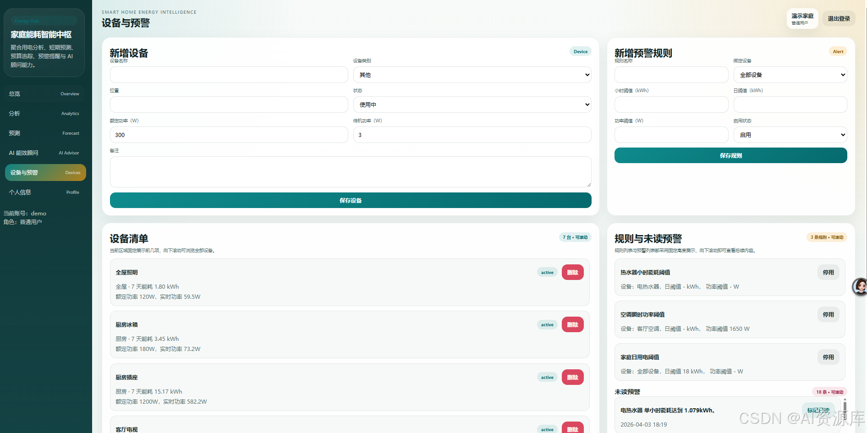867x433 pixels.
Task: Select the 待机功率 field with 3
Action: click(x=472, y=135)
